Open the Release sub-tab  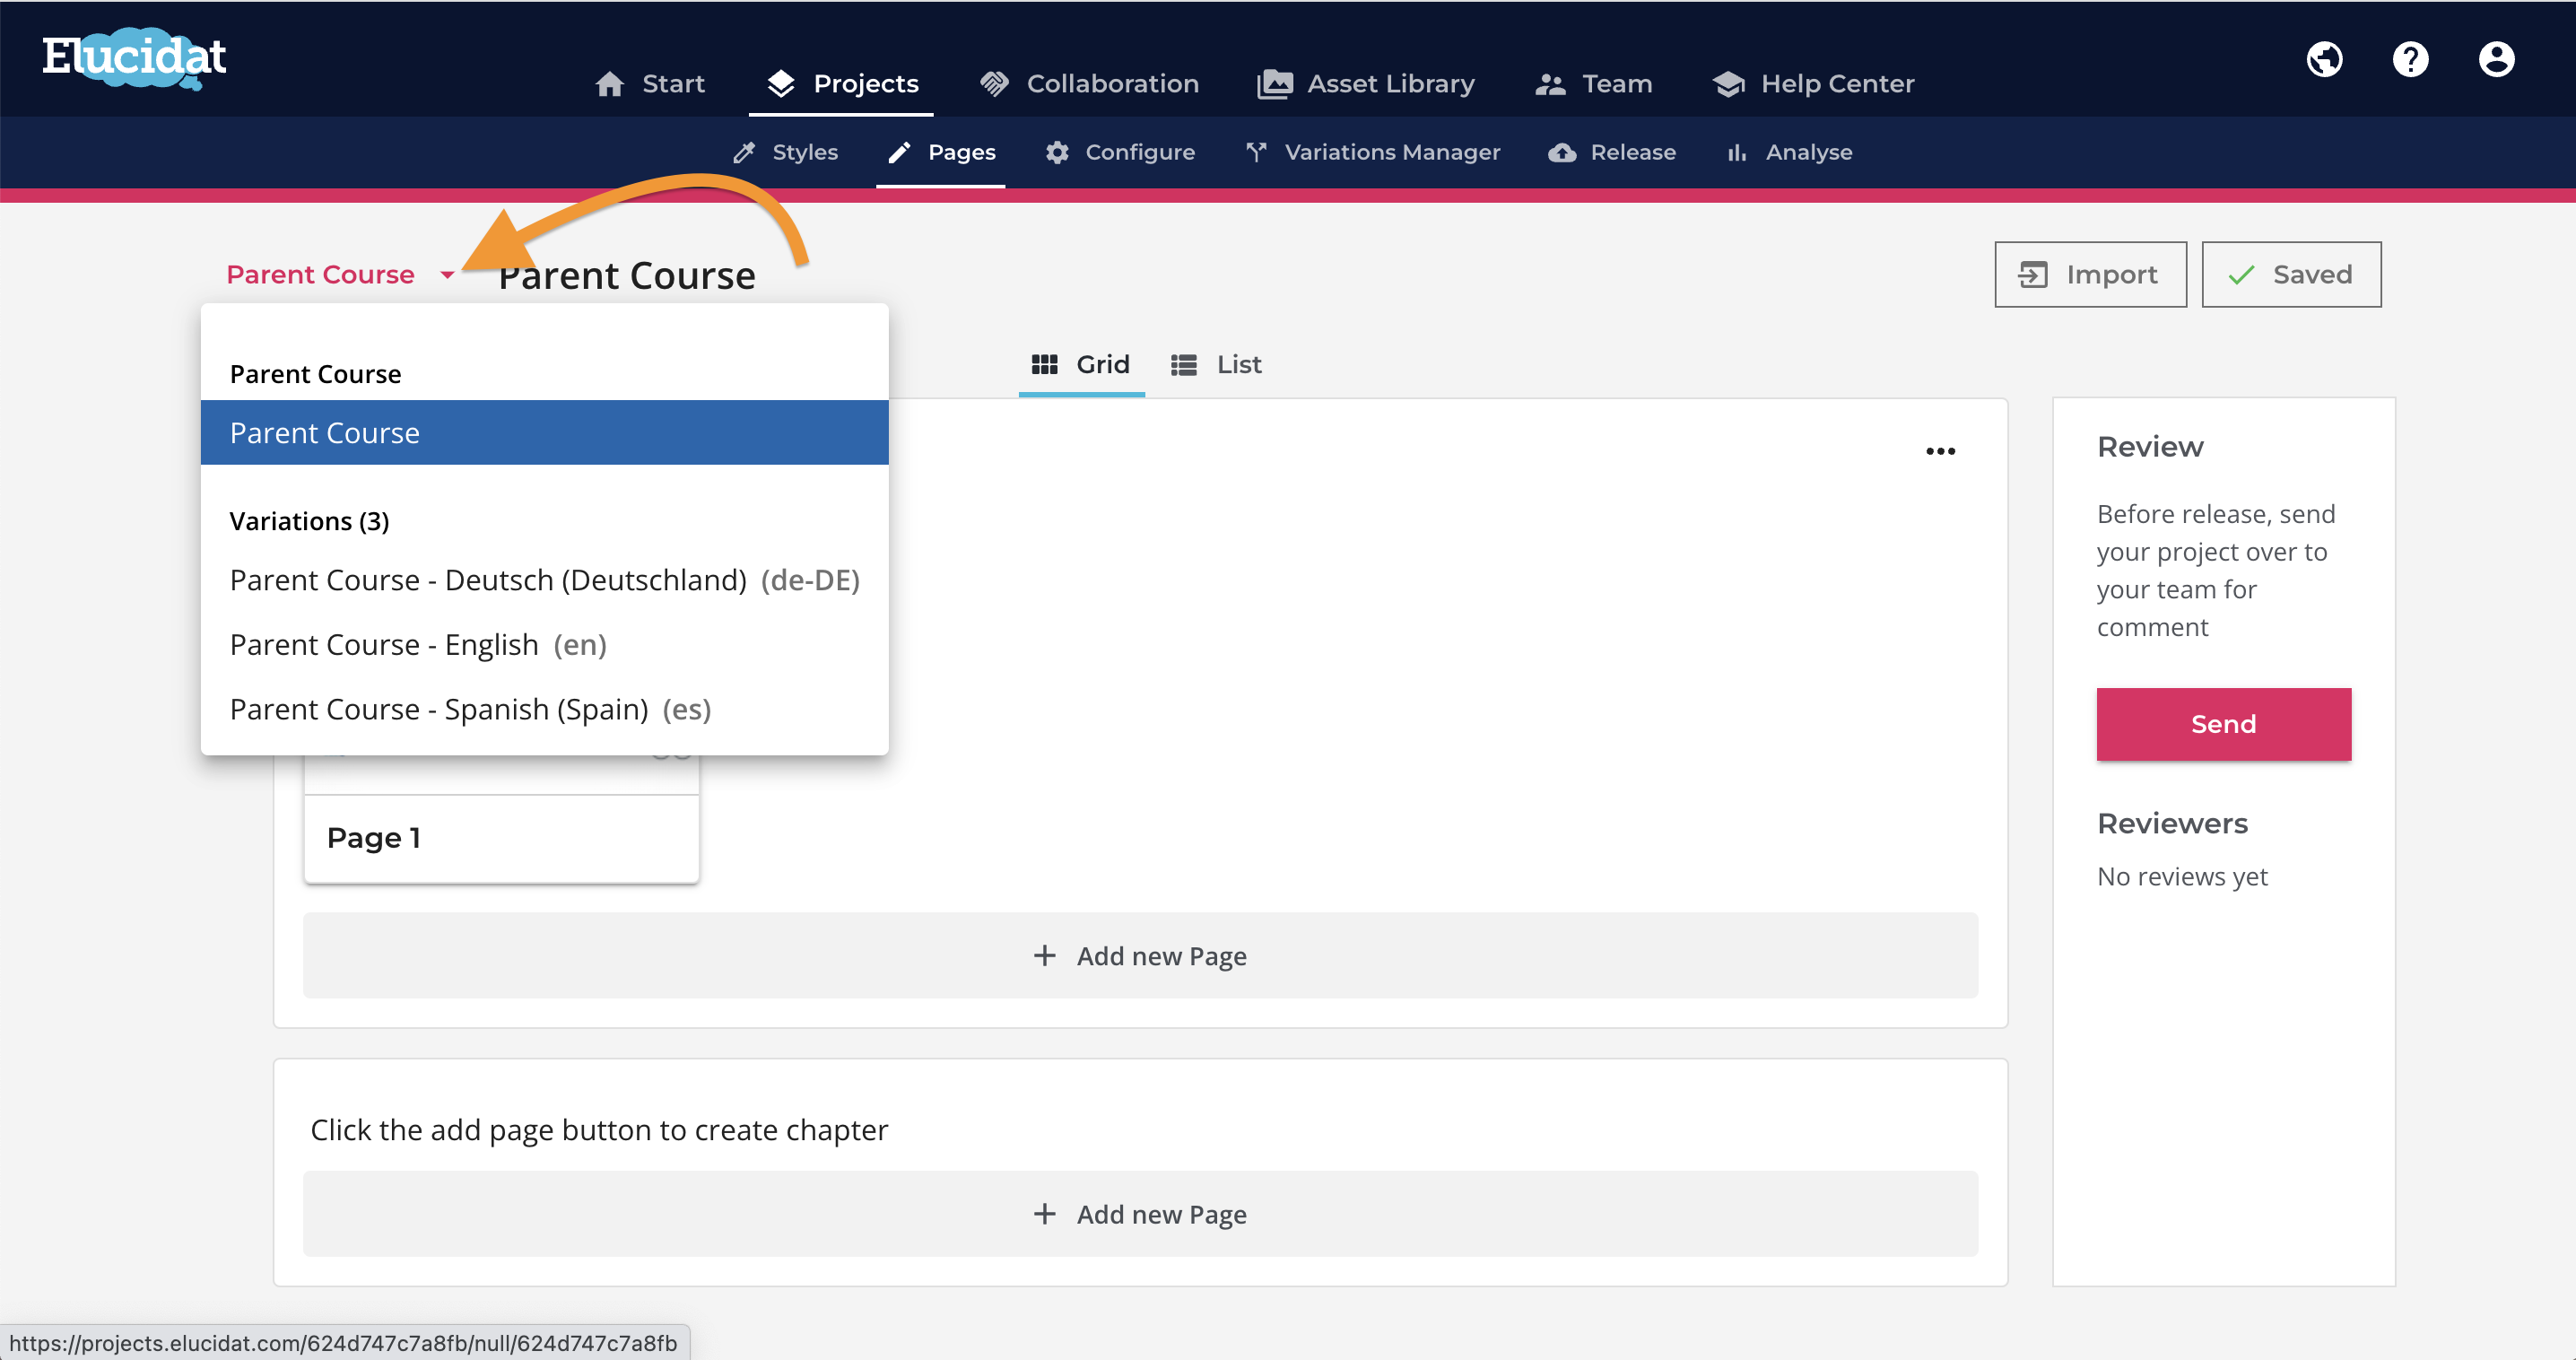(1612, 152)
